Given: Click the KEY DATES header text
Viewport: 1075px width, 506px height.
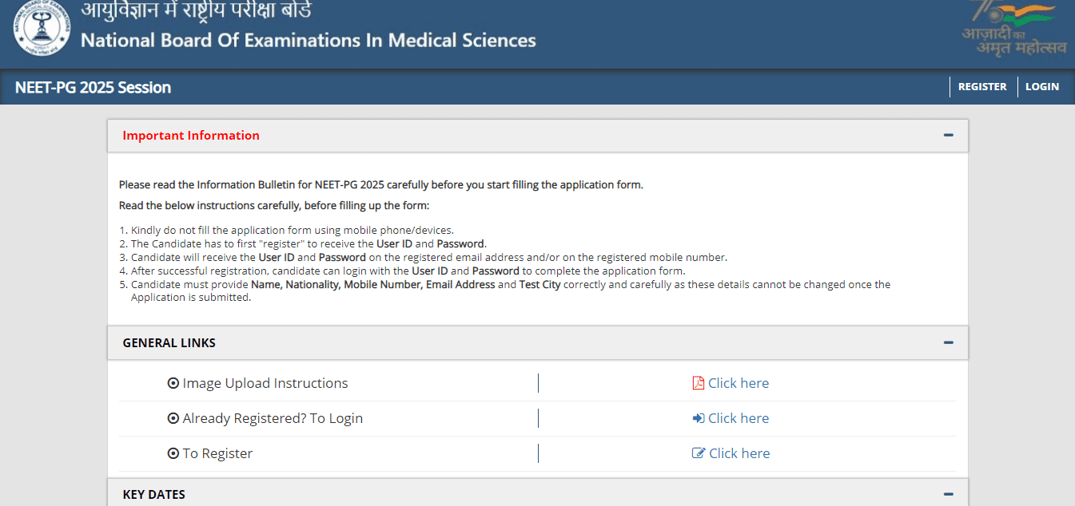Looking at the screenshot, I should click(153, 494).
